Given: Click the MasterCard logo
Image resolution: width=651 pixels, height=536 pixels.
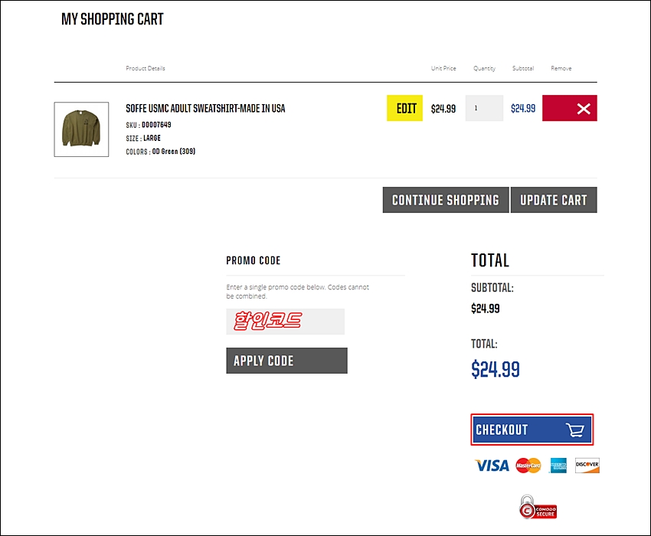Looking at the screenshot, I should click(528, 466).
